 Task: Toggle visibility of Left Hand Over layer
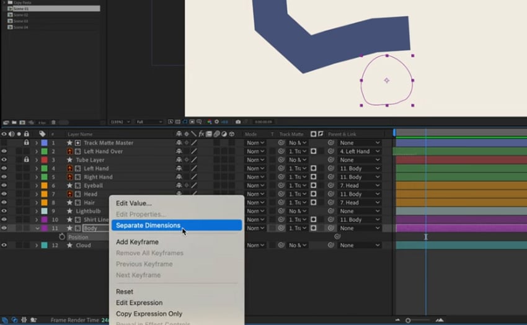tap(4, 151)
